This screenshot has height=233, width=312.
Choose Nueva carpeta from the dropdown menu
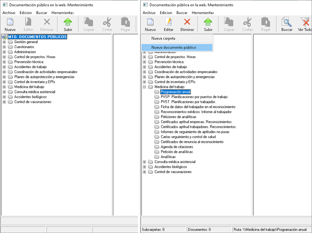point(163,38)
